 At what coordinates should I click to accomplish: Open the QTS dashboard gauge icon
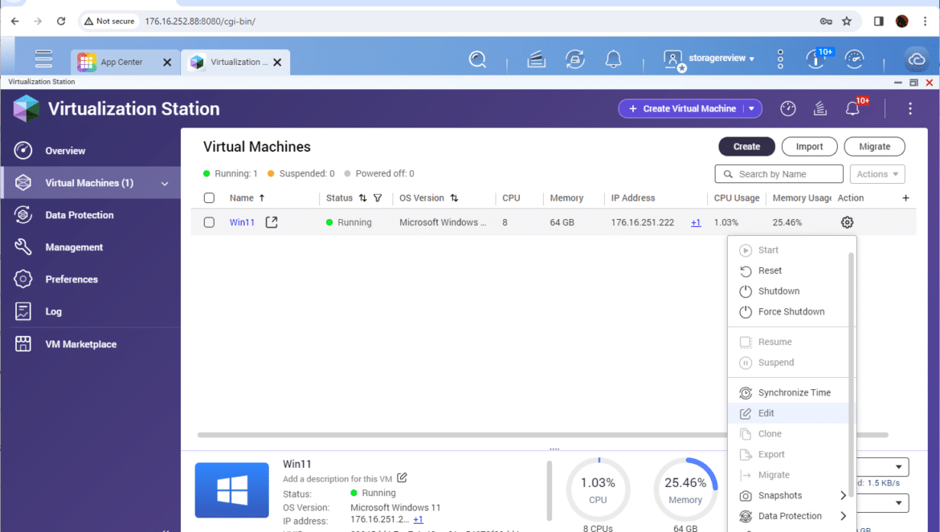tap(854, 59)
